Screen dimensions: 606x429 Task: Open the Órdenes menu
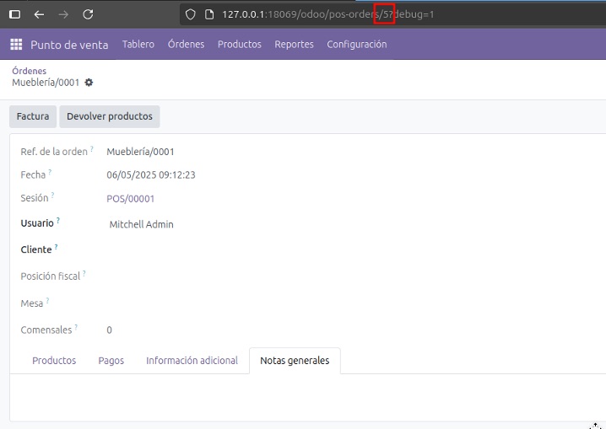click(186, 45)
